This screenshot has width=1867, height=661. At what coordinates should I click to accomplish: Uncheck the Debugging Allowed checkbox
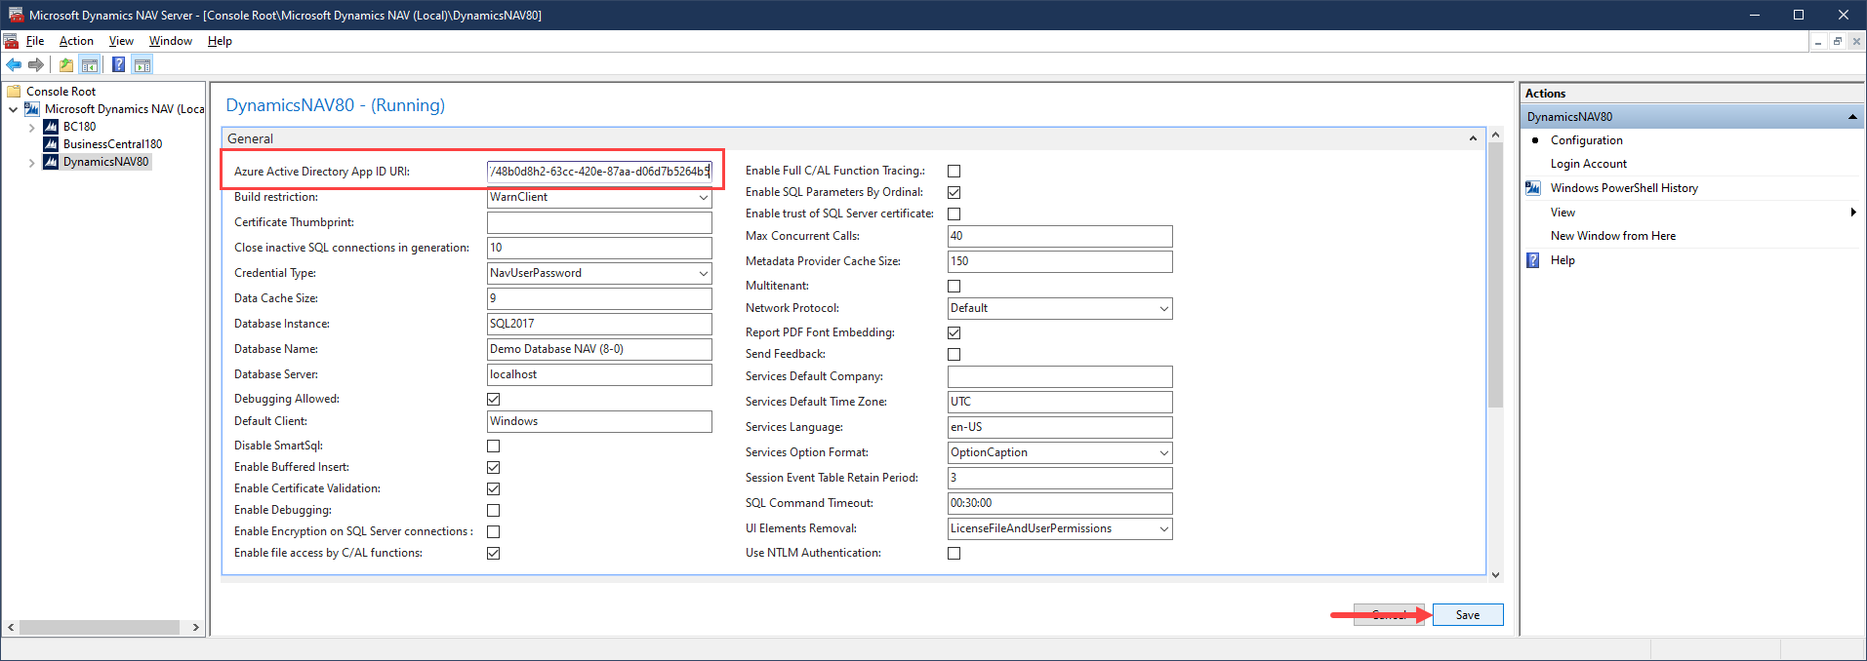tap(494, 400)
